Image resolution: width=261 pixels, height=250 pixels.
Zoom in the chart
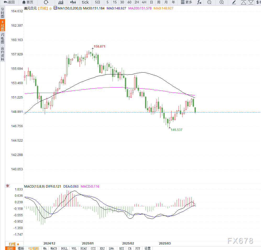point(221,2)
